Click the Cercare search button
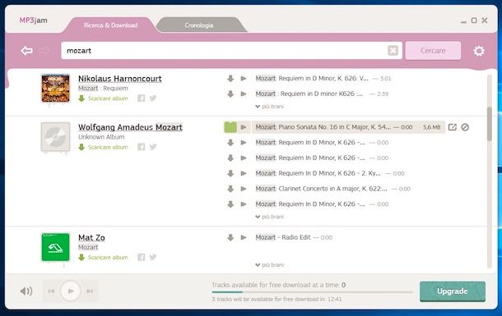502x316 pixels. tap(433, 50)
